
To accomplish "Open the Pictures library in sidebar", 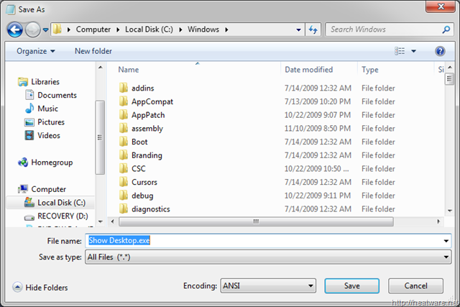I will 50,122.
